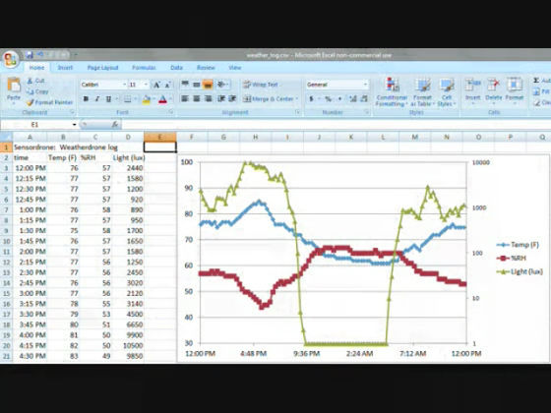Apply the yellow Fill Color
The image size is (551, 413).
147,99
